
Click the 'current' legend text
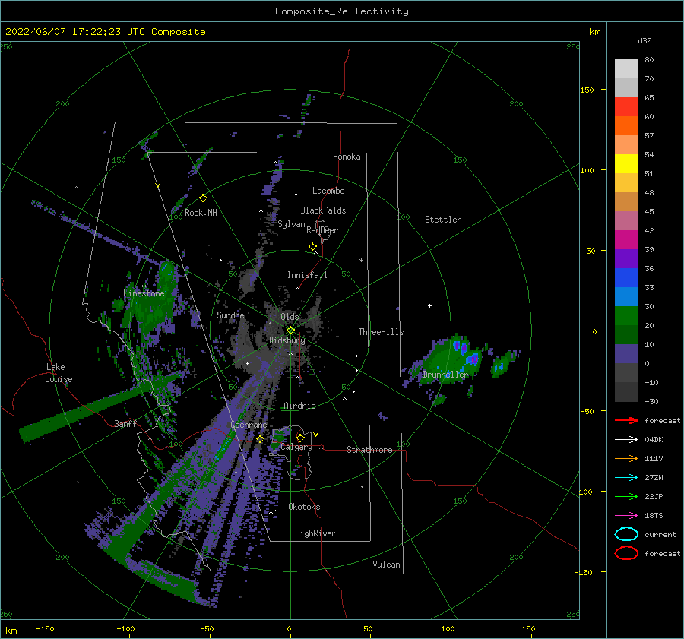click(x=660, y=534)
